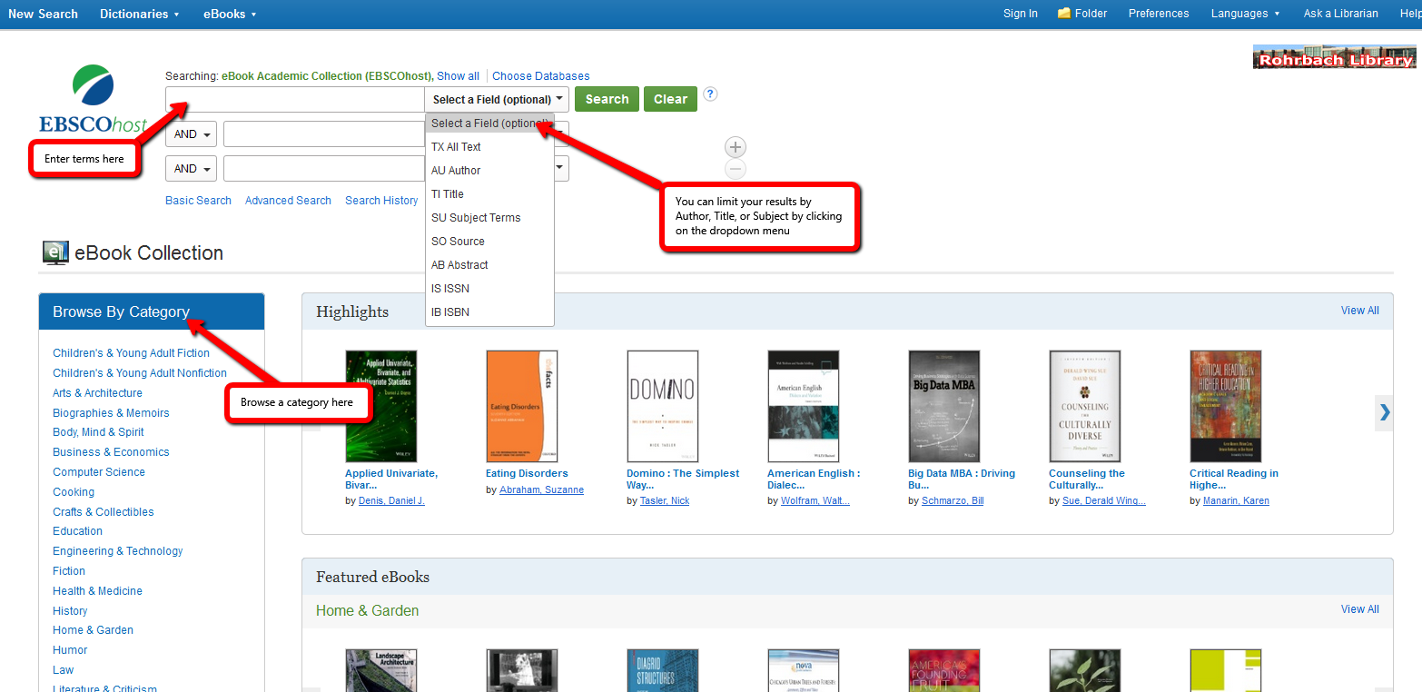This screenshot has width=1422, height=692.
Task: Click the first search terms field
Action: click(x=295, y=99)
